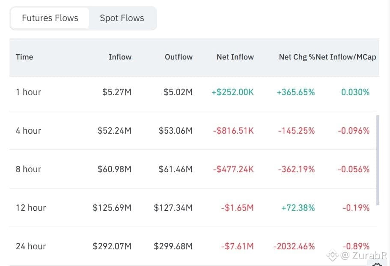The height and width of the screenshot is (266, 390).
Task: Sort by the Inflow column header
Action: pyautogui.click(x=120, y=57)
